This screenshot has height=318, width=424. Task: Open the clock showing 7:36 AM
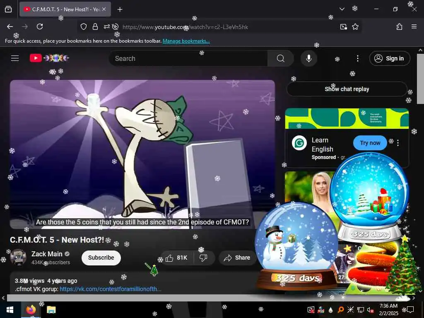[x=388, y=310]
